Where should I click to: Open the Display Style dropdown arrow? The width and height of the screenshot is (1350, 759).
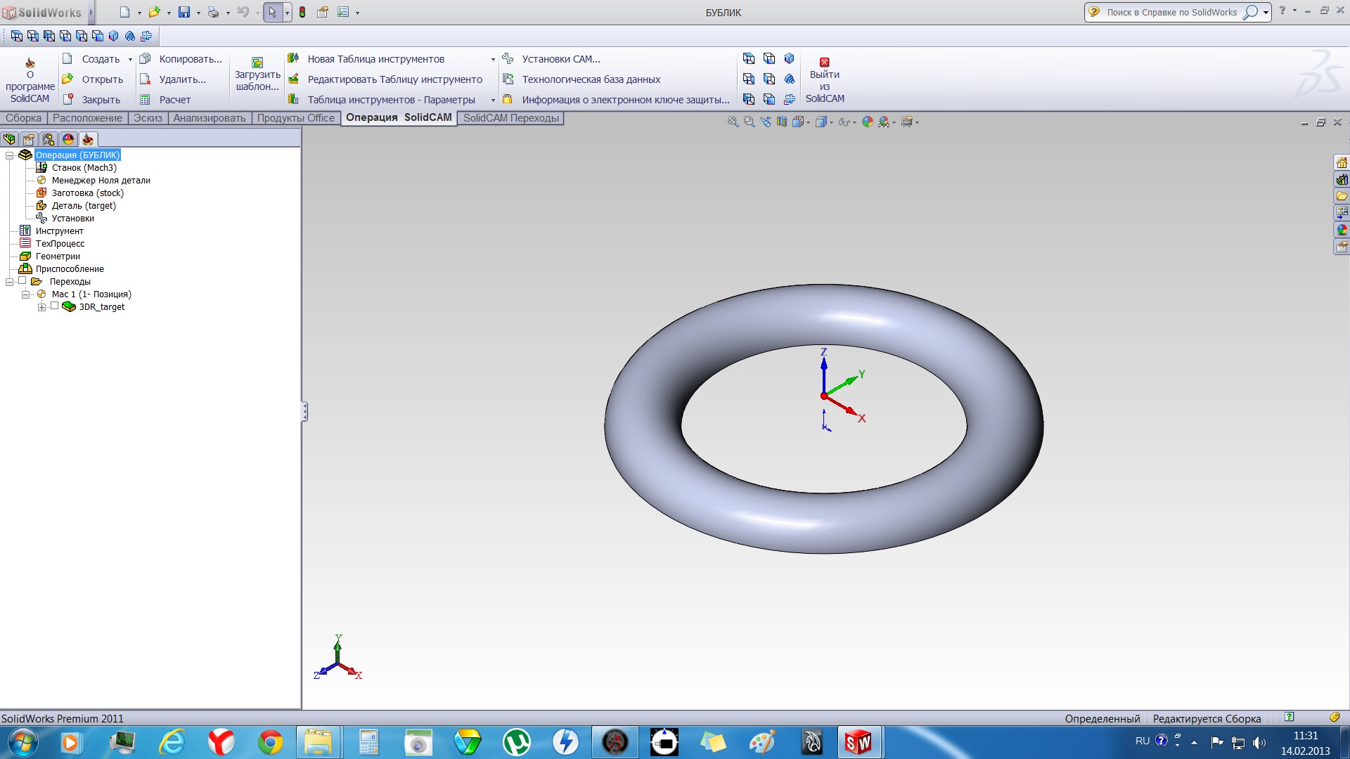pos(831,123)
